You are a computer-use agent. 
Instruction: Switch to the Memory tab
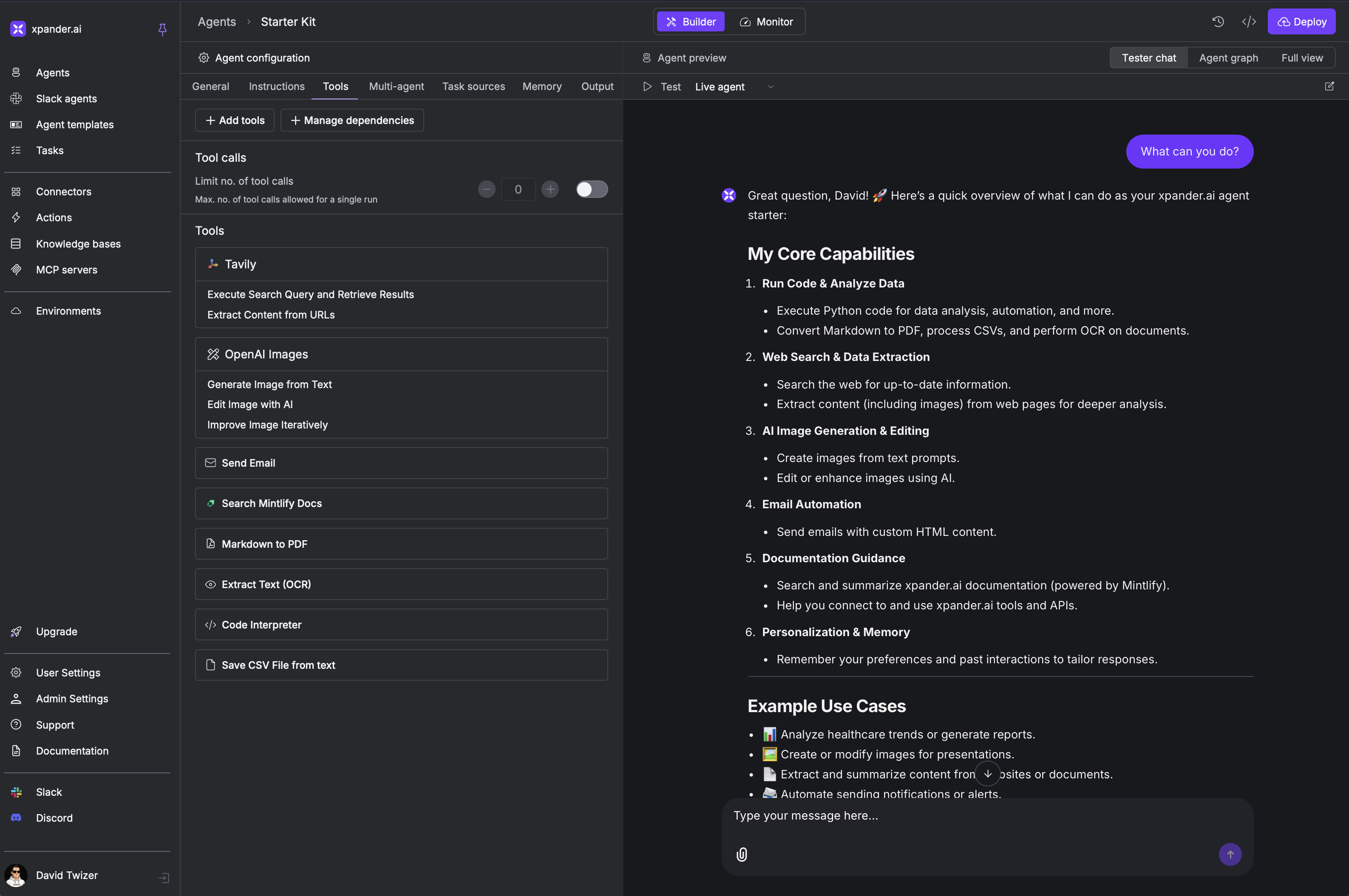coord(541,86)
